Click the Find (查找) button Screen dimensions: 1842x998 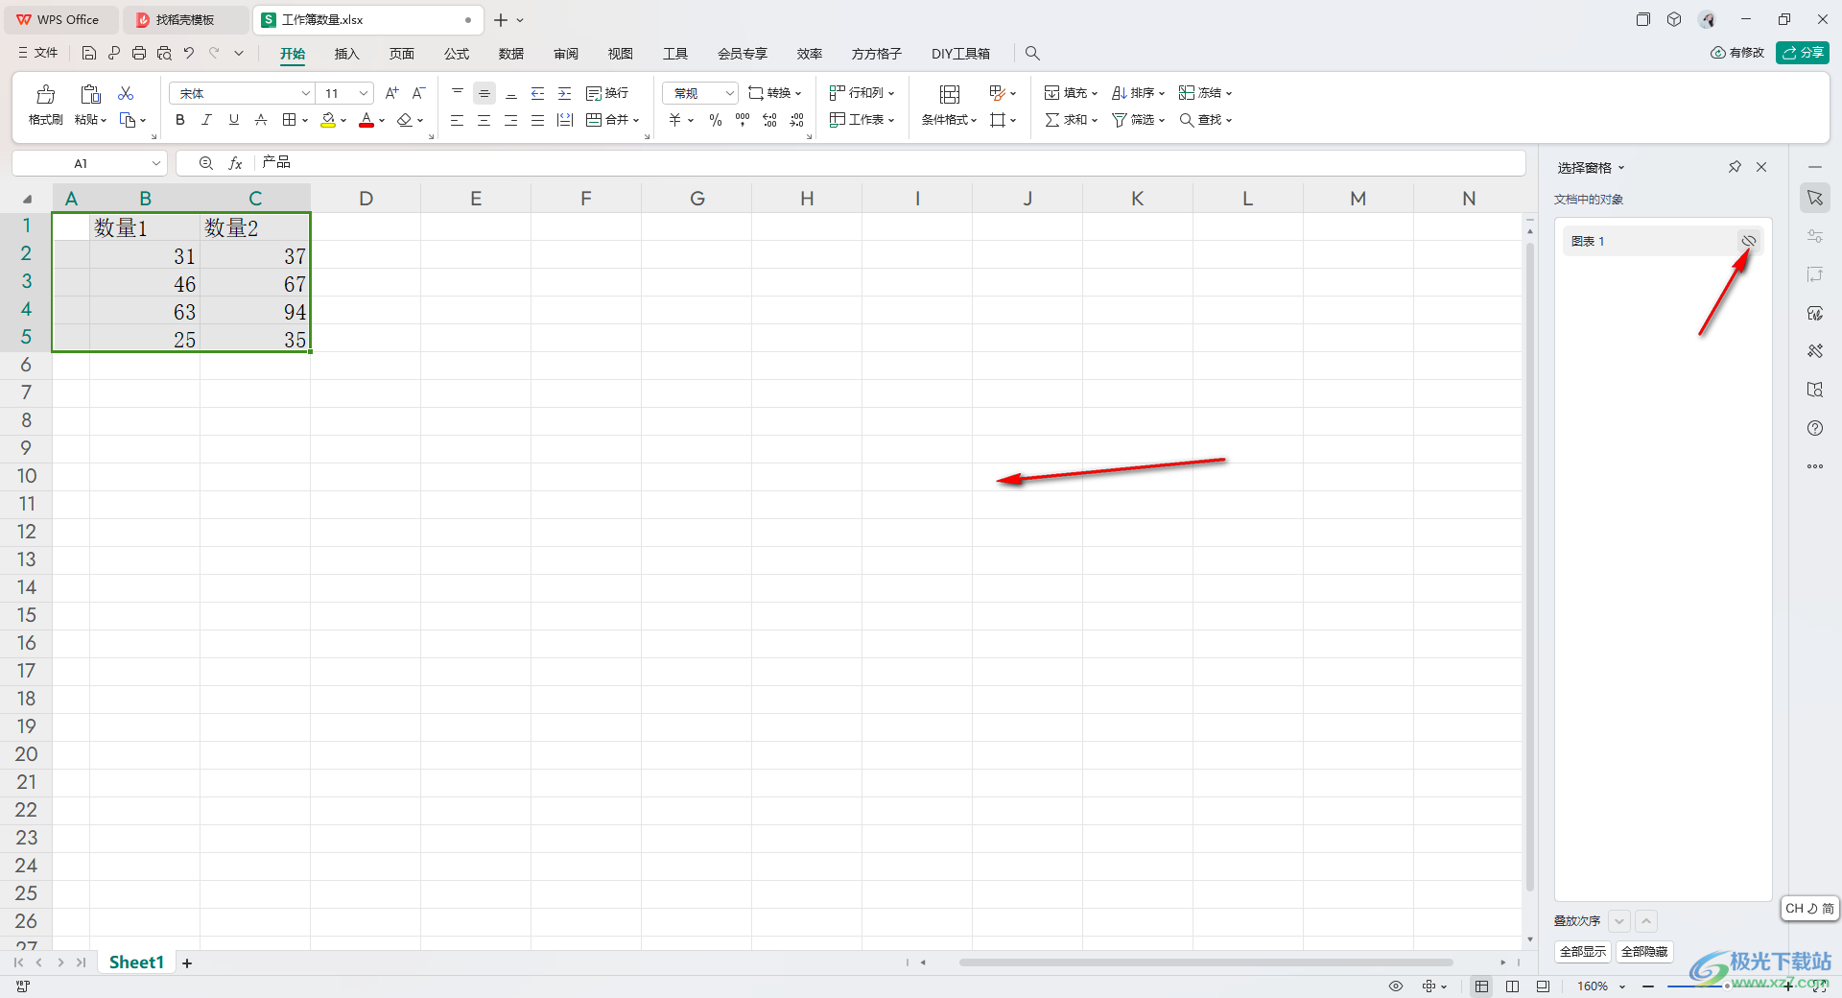(1205, 120)
